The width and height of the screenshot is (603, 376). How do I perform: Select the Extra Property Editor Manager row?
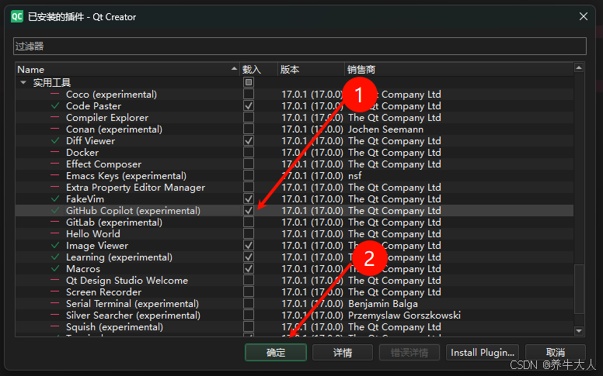(x=295, y=188)
